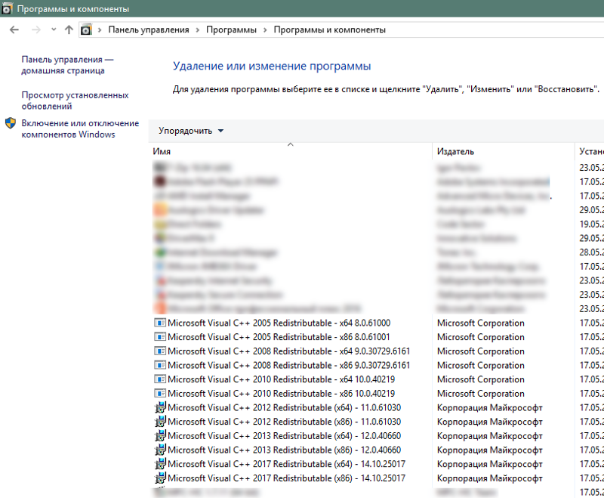Image resolution: width=604 pixels, height=498 pixels.
Task: Click Microsoft Corporation publisher of 2008 x64 row
Action: click(481, 351)
